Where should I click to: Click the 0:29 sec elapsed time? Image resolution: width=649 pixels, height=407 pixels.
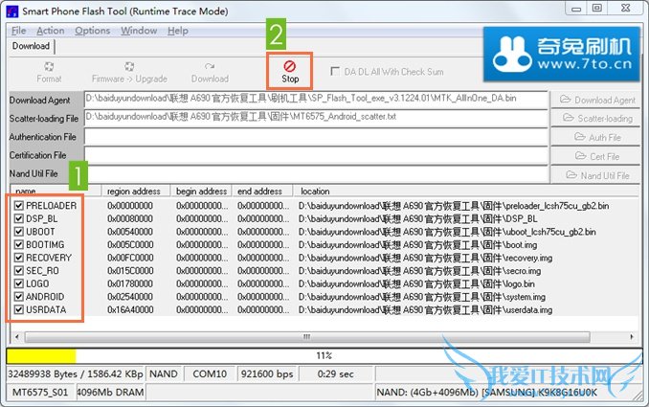pos(336,373)
